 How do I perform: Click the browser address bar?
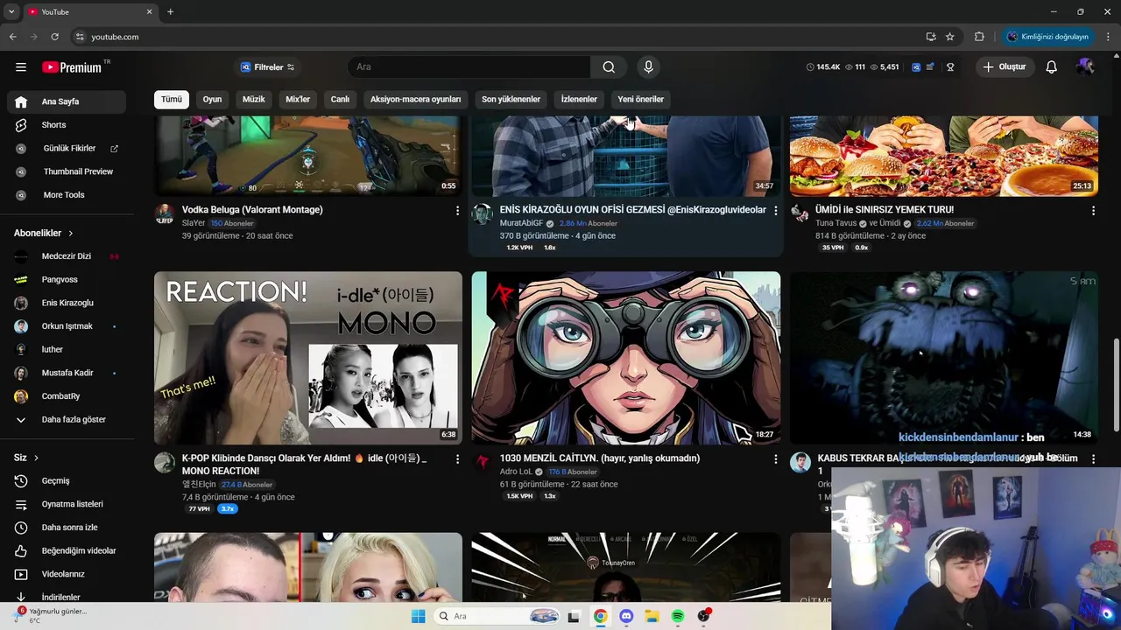pyautogui.click(x=495, y=37)
